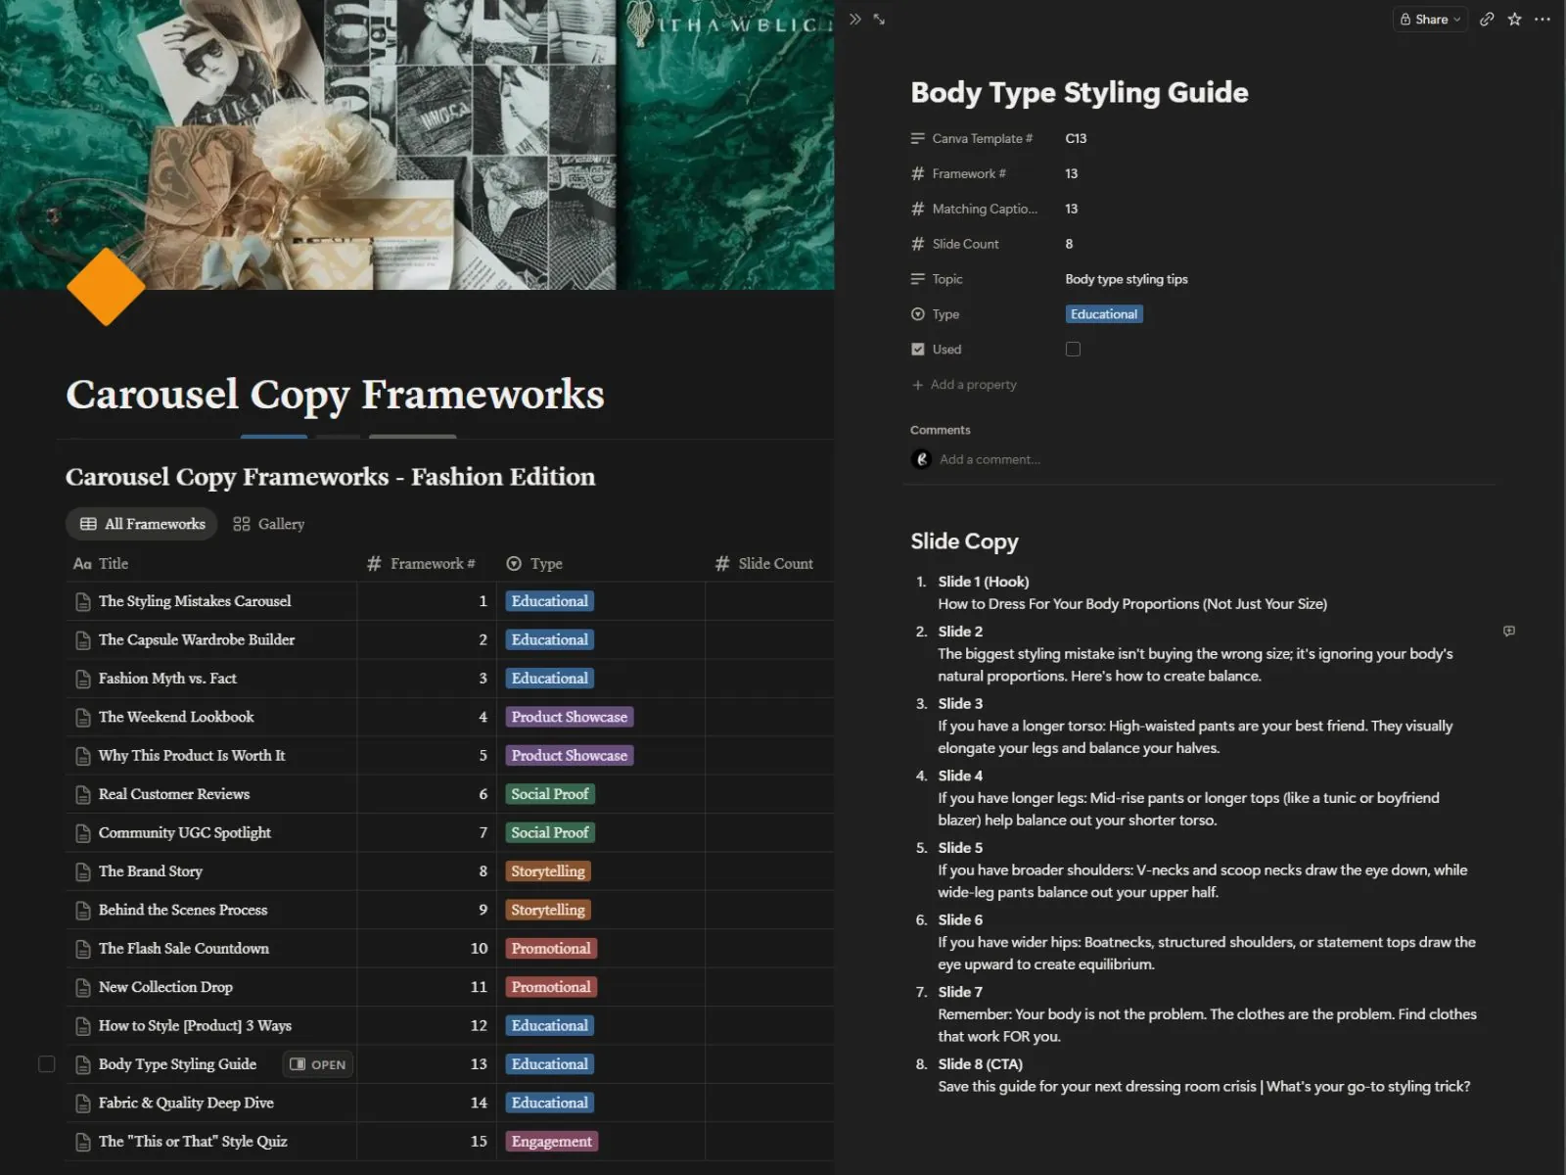Select the checkbox beside Body Type Styling Guide row
Viewport: 1566px width, 1175px height.
tap(46, 1064)
